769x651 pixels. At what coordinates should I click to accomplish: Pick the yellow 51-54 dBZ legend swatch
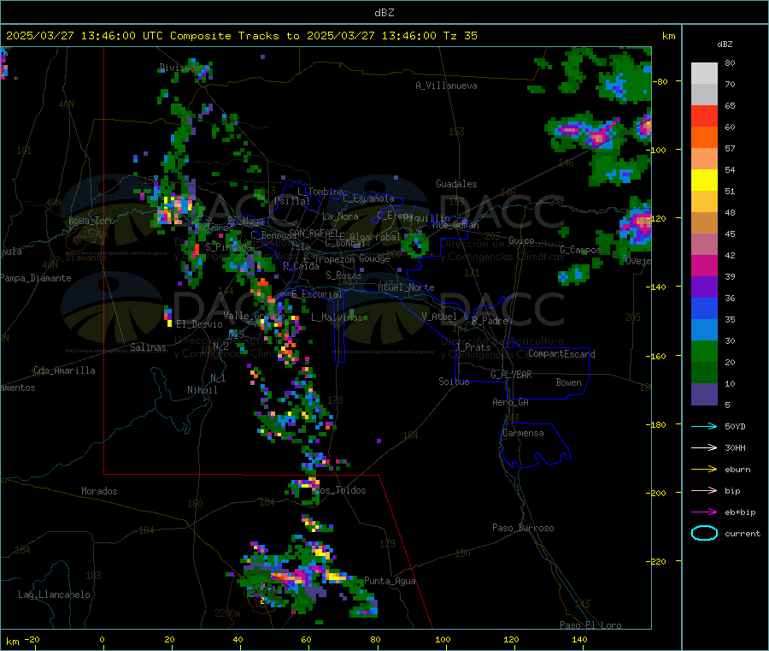[x=704, y=181]
